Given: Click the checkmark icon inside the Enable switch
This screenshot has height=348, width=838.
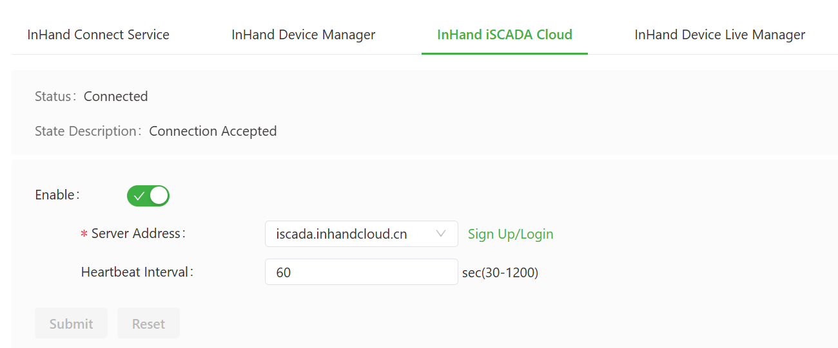Looking at the screenshot, I should 139,196.
